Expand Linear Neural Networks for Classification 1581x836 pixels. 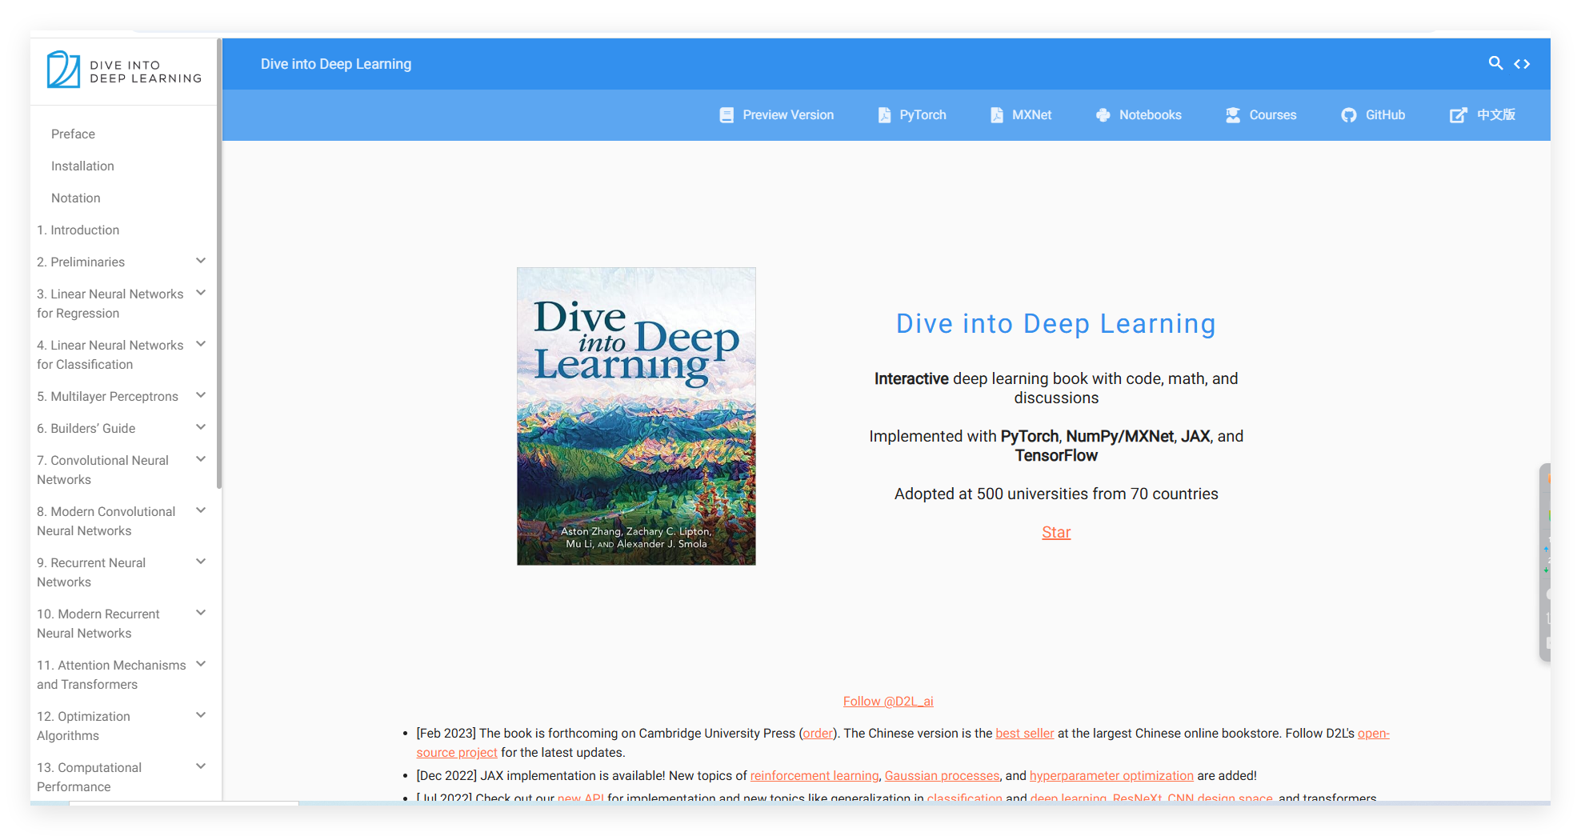click(201, 344)
